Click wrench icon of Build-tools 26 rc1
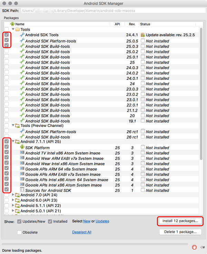This screenshot has width=207, height=254. pos(22,137)
